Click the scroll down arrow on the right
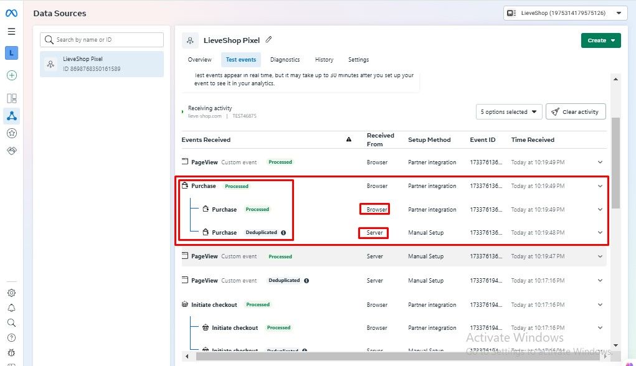The width and height of the screenshot is (636, 366). pyautogui.click(x=615, y=345)
